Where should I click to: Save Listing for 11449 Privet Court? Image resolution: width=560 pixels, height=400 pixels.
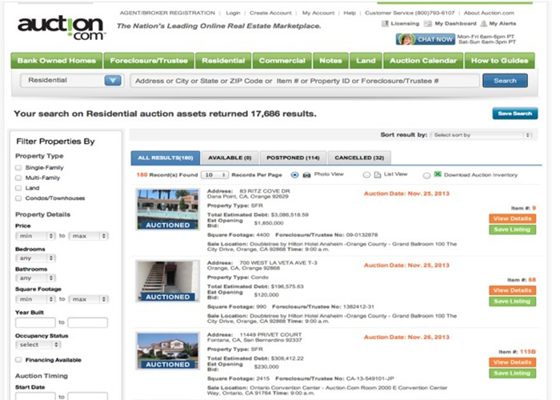point(513,374)
